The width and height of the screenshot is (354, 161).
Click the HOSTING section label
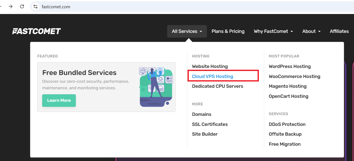click(x=201, y=56)
